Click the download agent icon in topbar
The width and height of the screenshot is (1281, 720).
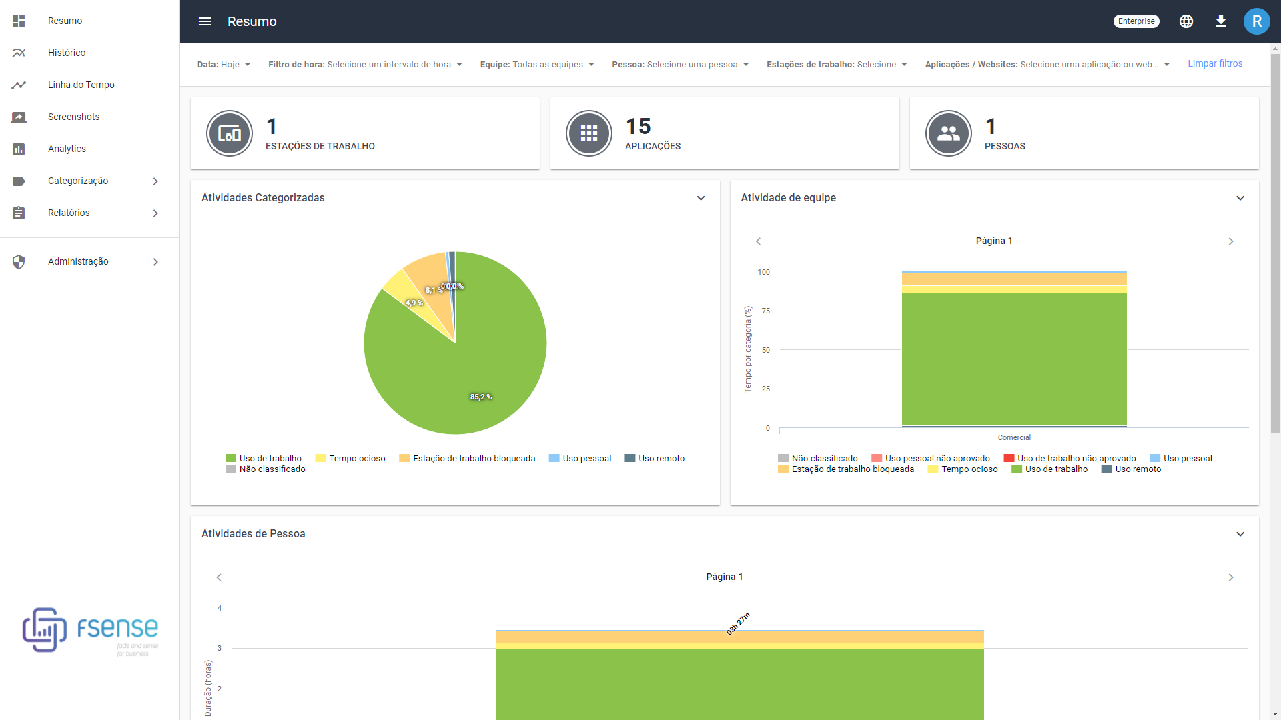1221,21
